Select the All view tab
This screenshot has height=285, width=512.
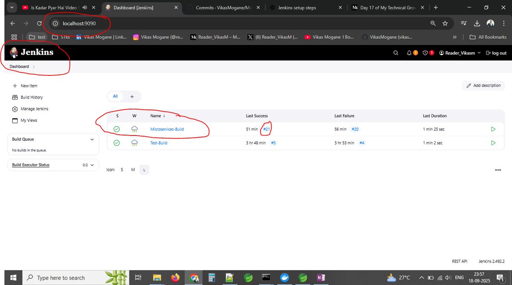point(115,96)
